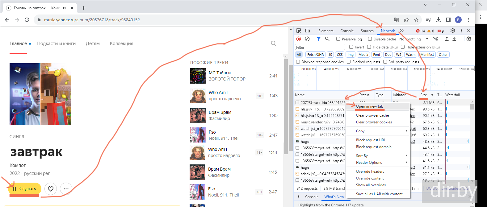The image size is (487, 207).
Task: Toggle the device toolbar icon in DevTools
Action: click(x=307, y=31)
